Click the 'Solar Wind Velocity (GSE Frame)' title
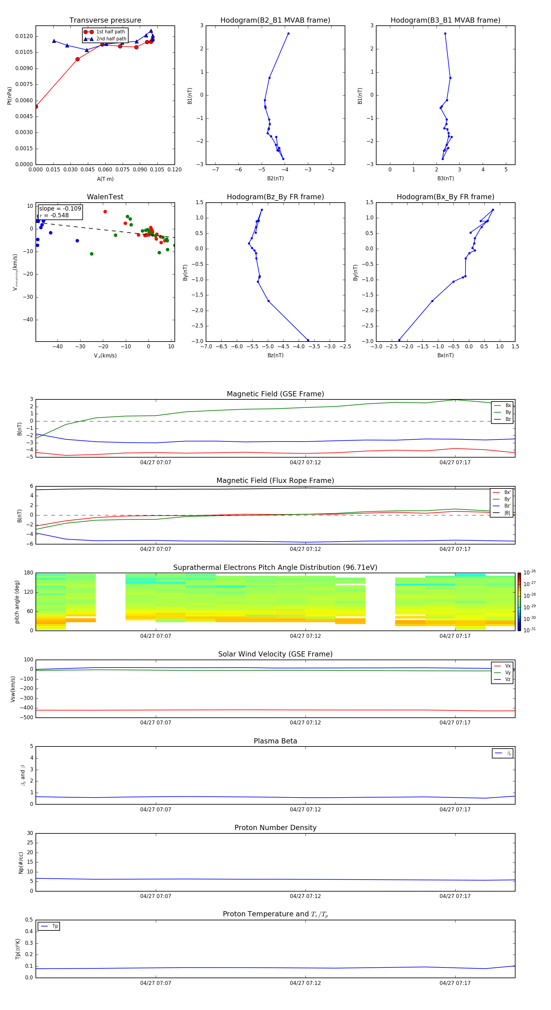Viewport: 551px width, 1010px height. (275, 654)
